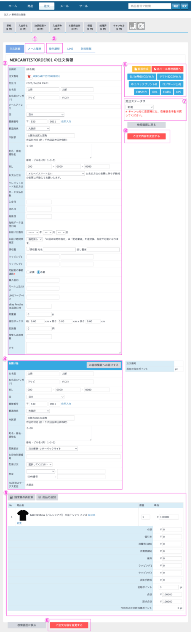This screenshot has width=195, height=632.
Task: Click the 商品の追加 plus button
Action: [47, 497]
